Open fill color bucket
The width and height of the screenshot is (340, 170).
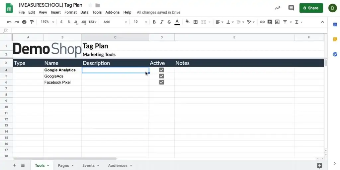[188, 22]
